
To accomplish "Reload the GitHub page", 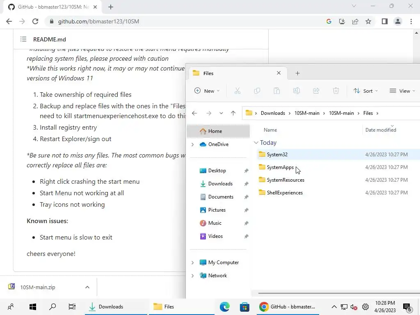I will coord(35,21).
